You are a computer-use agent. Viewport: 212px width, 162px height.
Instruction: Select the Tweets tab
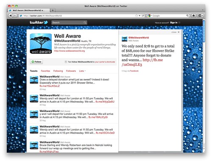coord(33,71)
